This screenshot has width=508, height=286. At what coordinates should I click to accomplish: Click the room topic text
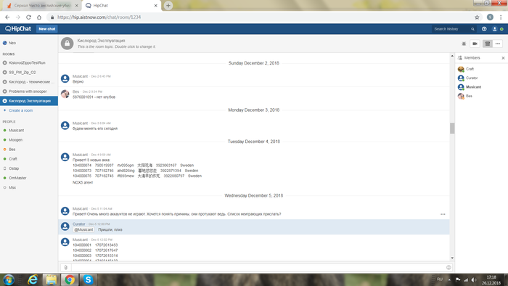coord(116,46)
